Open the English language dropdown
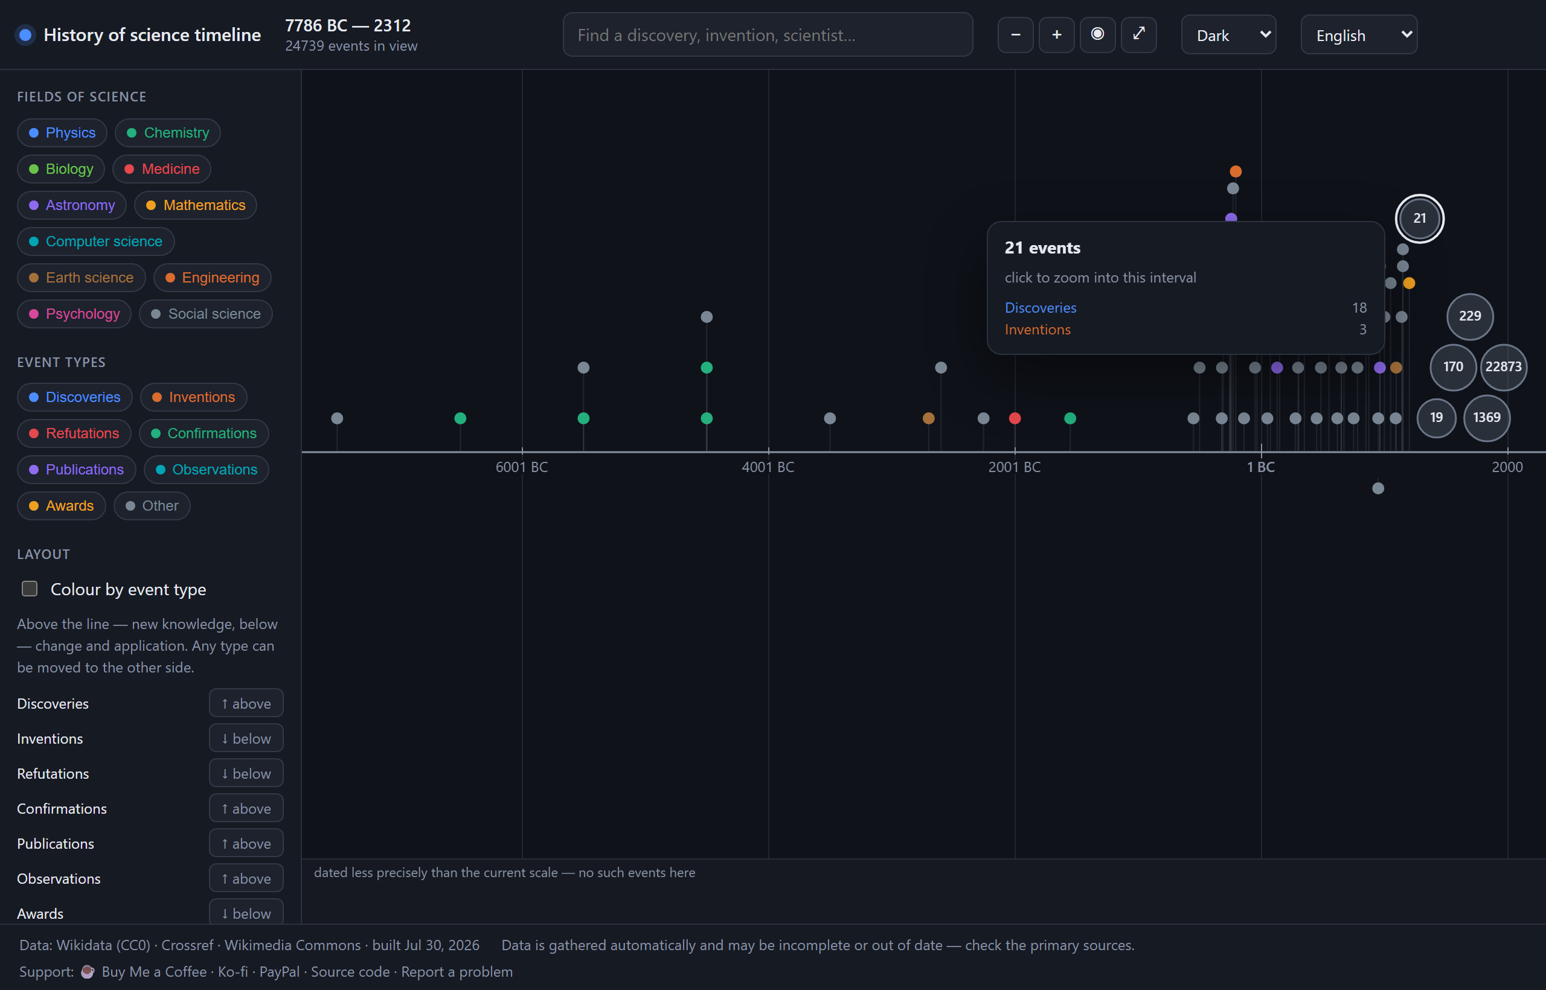This screenshot has height=990, width=1546. coord(1359,35)
